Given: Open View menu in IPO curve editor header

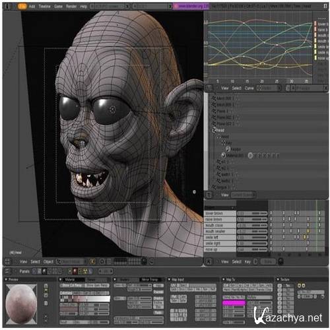Looking at the screenshot, I should click(224, 88).
